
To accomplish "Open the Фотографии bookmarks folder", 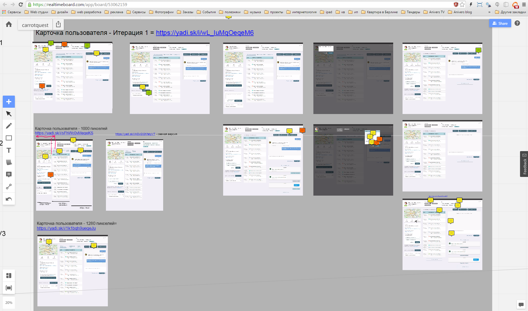I will [x=161, y=12].
